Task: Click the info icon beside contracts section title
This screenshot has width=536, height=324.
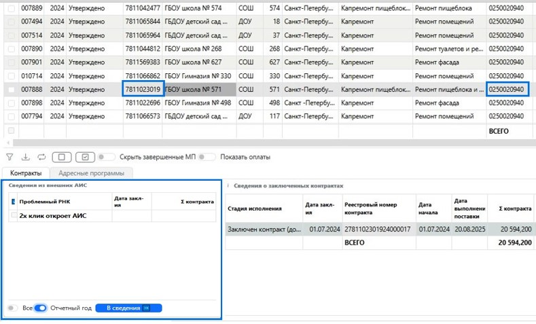Action: coord(229,185)
